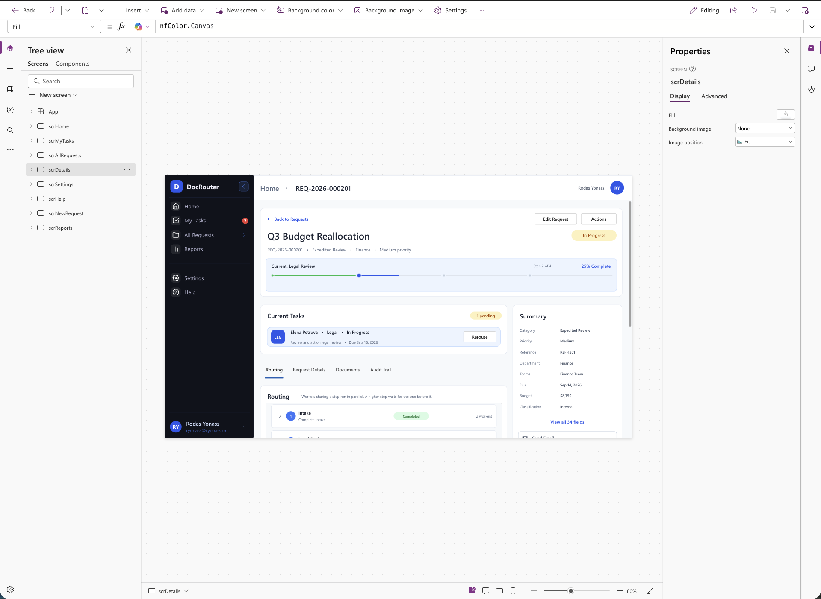Click the fit to window expand icon
This screenshot has height=599, width=821.
[650, 591]
